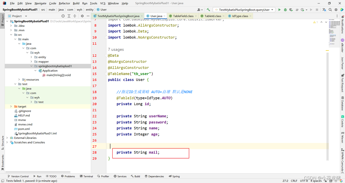
Task: Open Project panel options gear
Action: pos(82,16)
